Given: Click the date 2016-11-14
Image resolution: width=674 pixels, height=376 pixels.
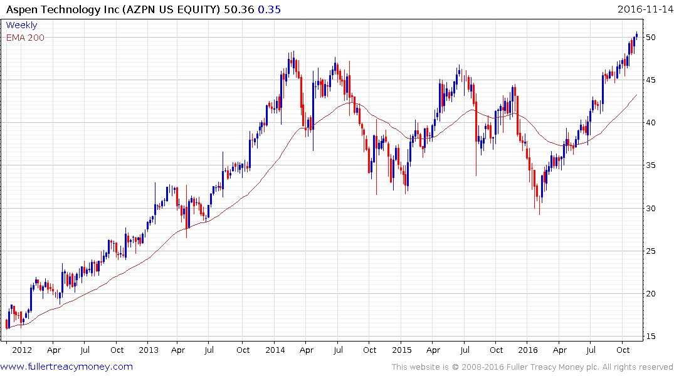Looking at the screenshot, I should (645, 9).
